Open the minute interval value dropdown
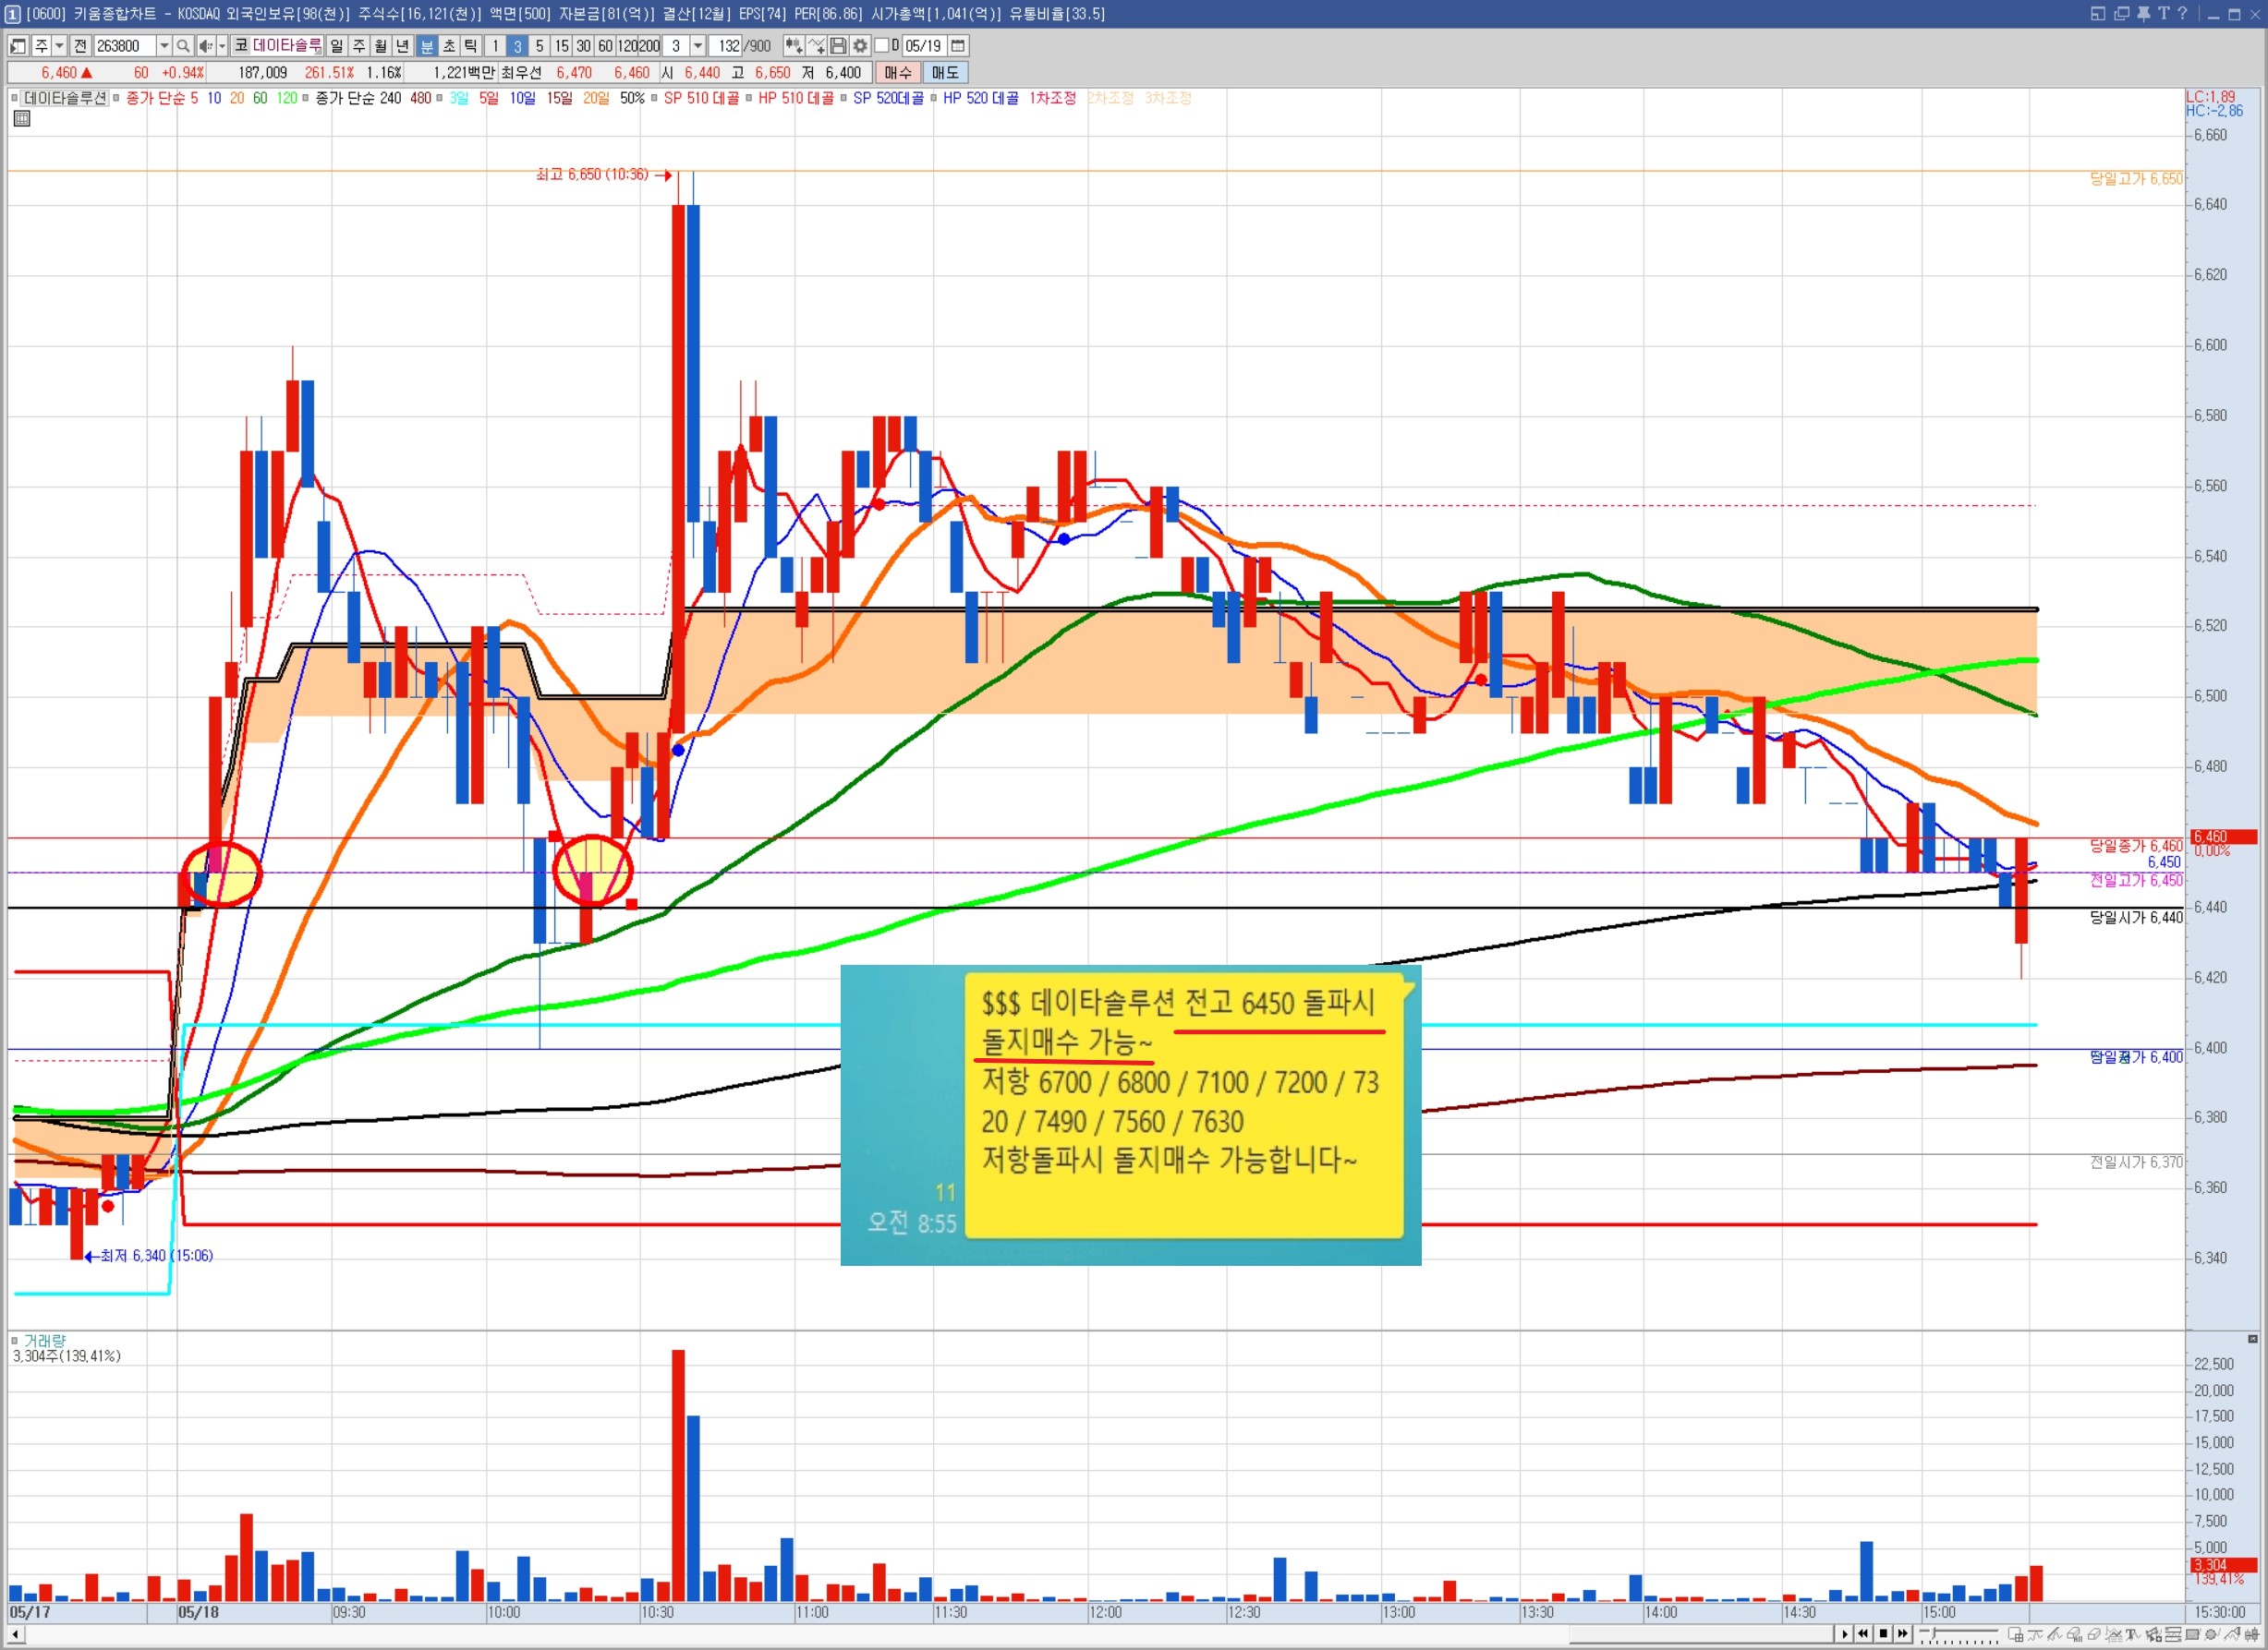Viewport: 2268px width, 1650px height. pyautogui.click(x=698, y=46)
